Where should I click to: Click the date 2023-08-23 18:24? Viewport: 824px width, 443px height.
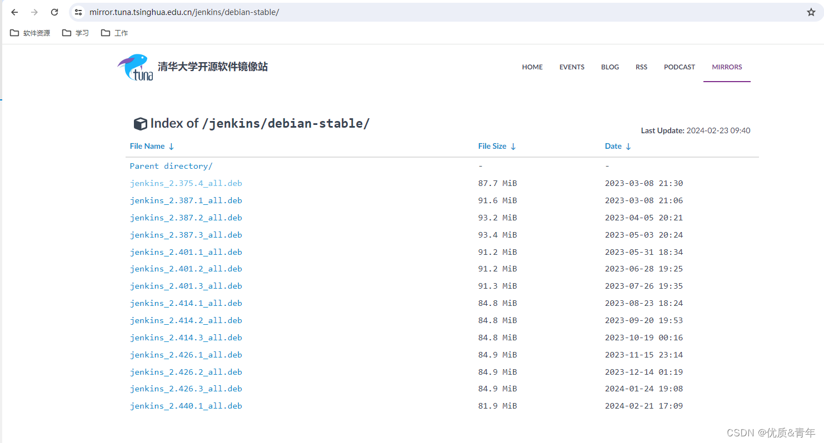pyautogui.click(x=644, y=303)
